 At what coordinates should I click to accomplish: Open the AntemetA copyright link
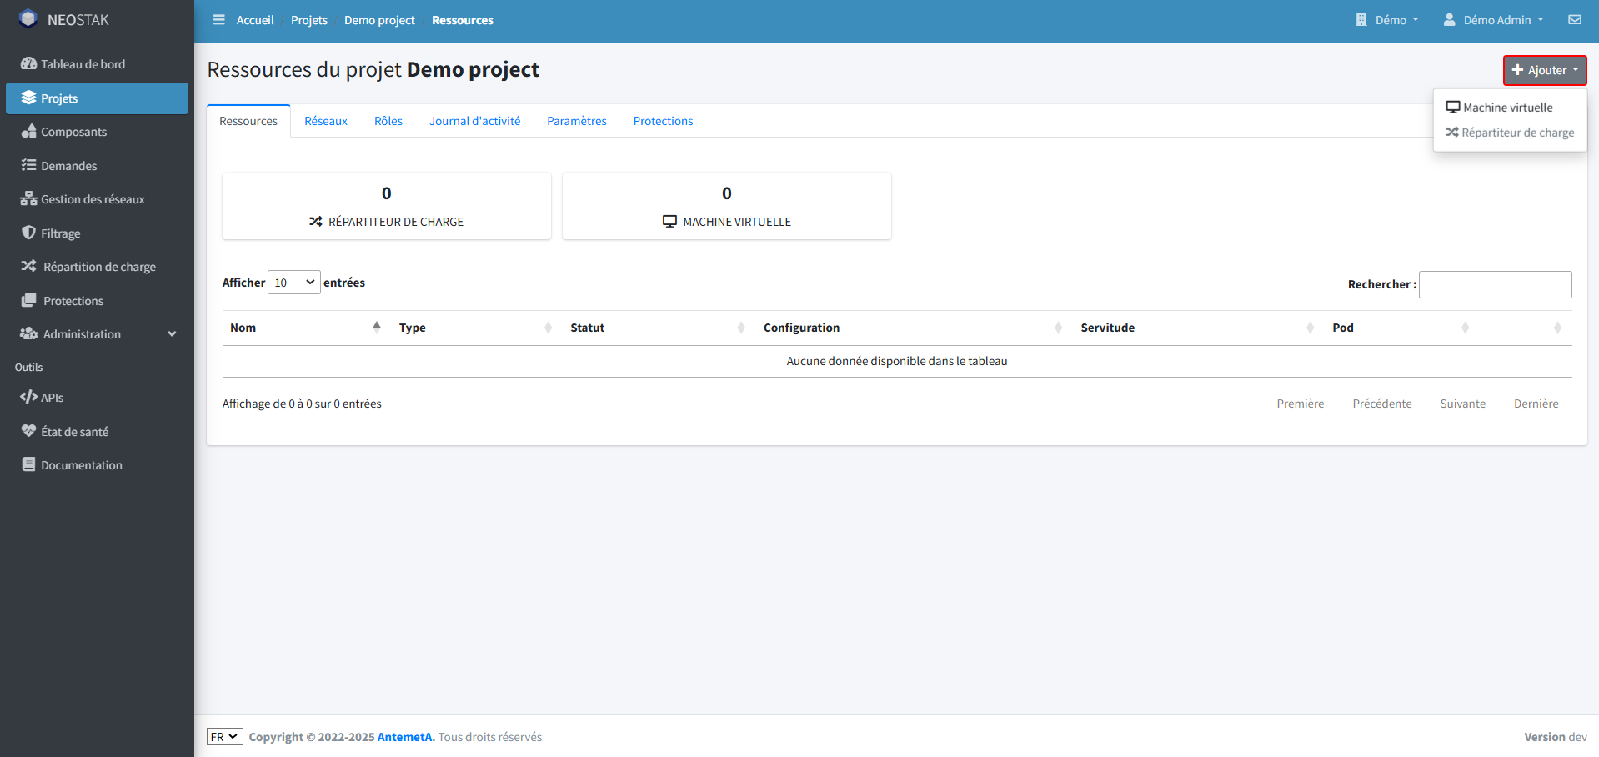coord(405,736)
